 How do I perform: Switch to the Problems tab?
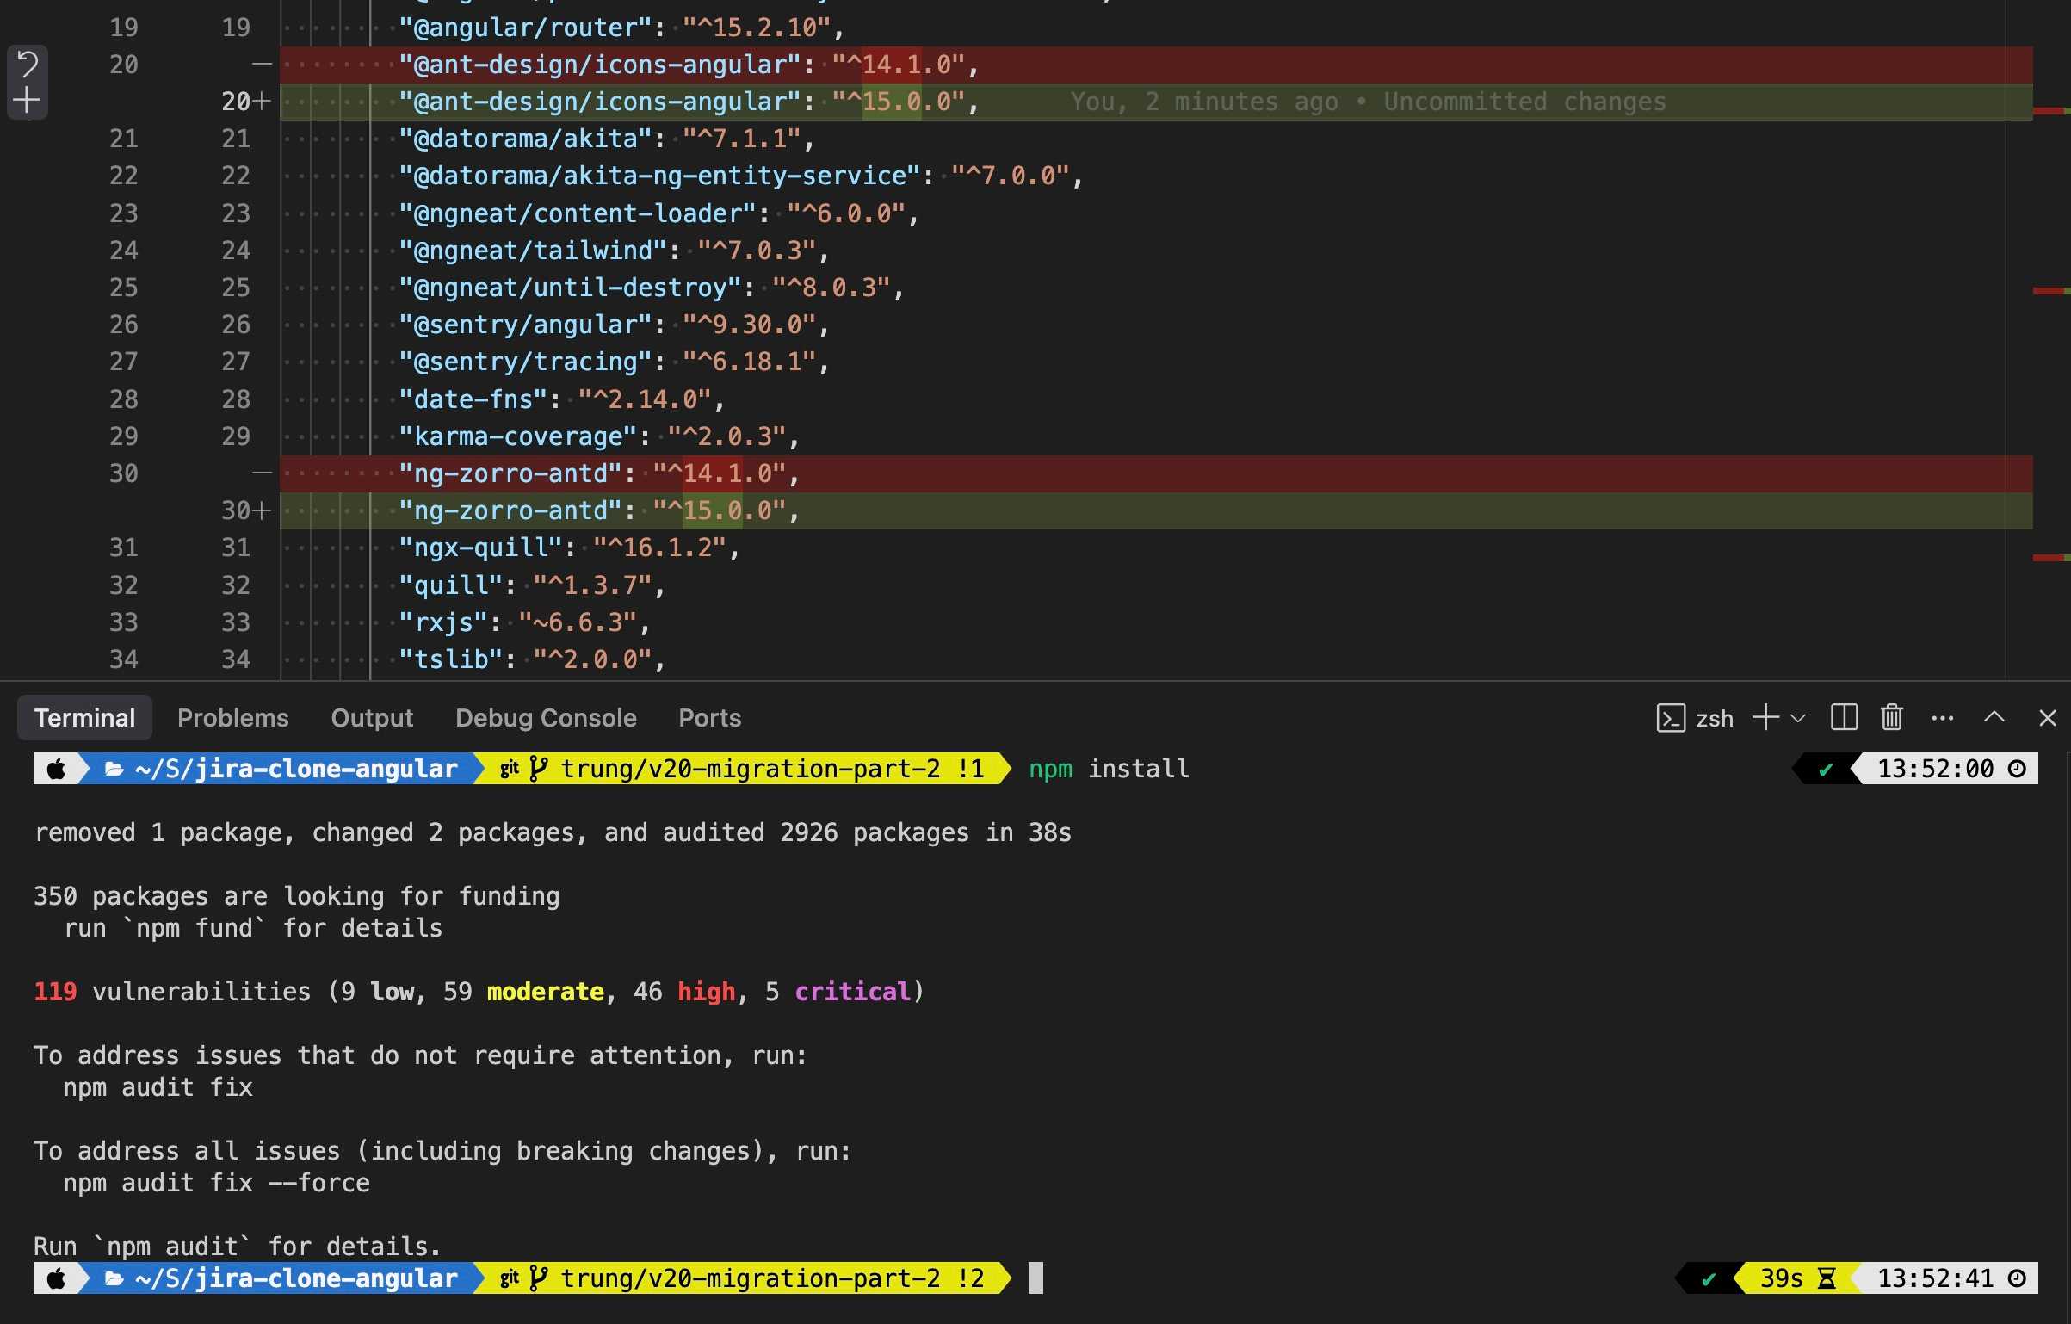(232, 718)
